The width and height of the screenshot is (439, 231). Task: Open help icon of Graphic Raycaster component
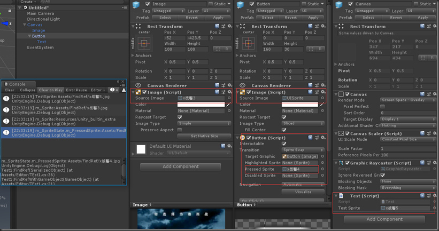(x=422, y=163)
